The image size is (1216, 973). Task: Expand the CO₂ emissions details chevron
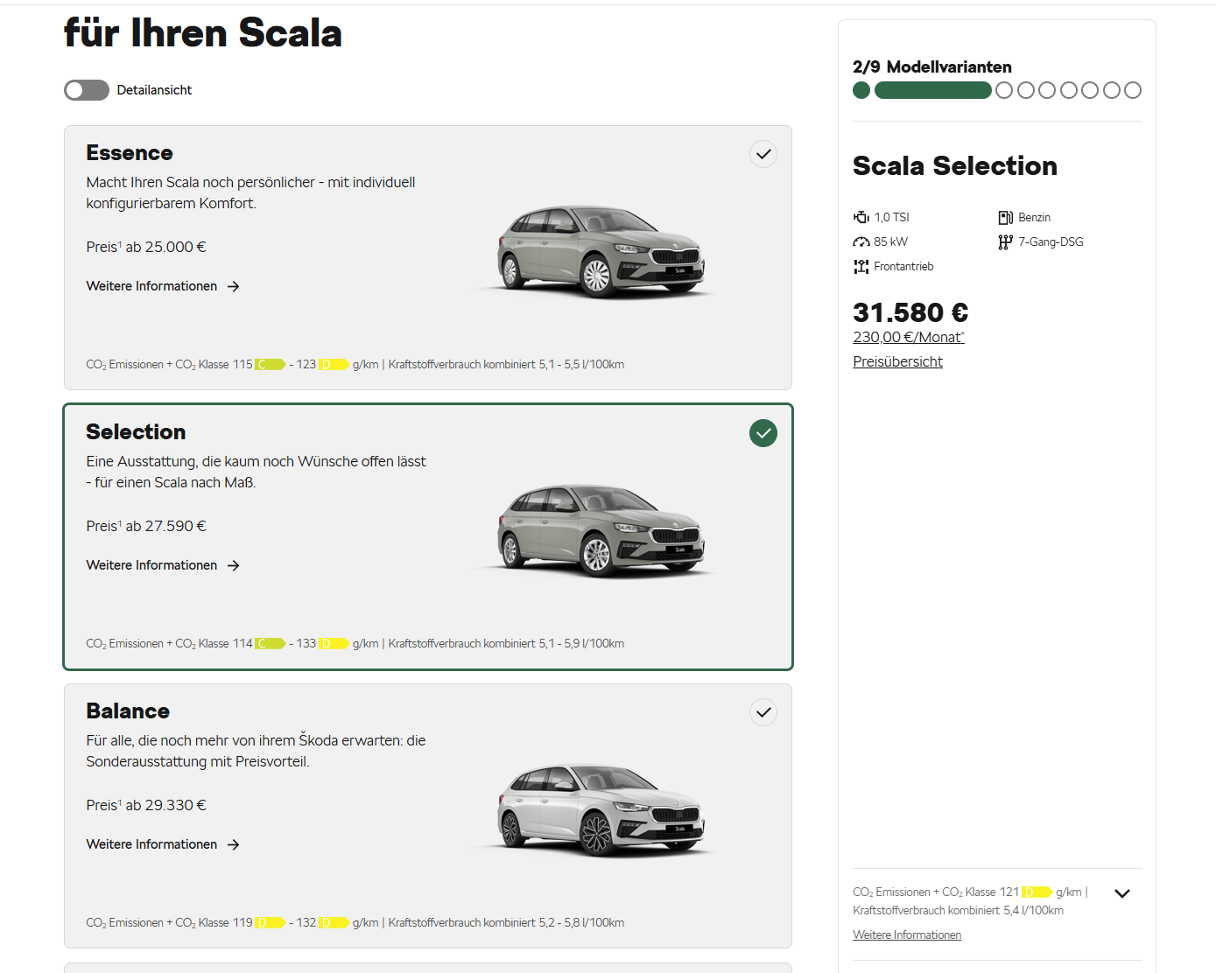click(x=1122, y=893)
